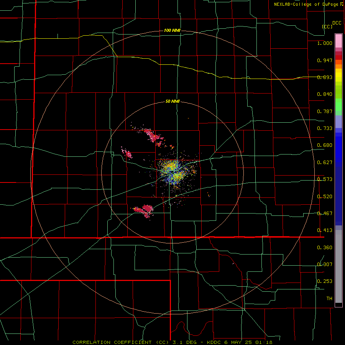
Task: Click the 0.947 scale value
Action: coord(325,60)
